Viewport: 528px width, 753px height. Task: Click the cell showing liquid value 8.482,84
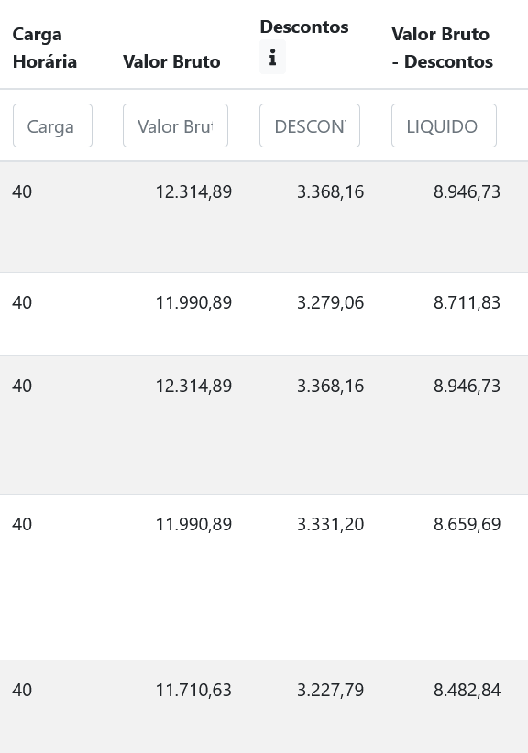[x=467, y=690]
